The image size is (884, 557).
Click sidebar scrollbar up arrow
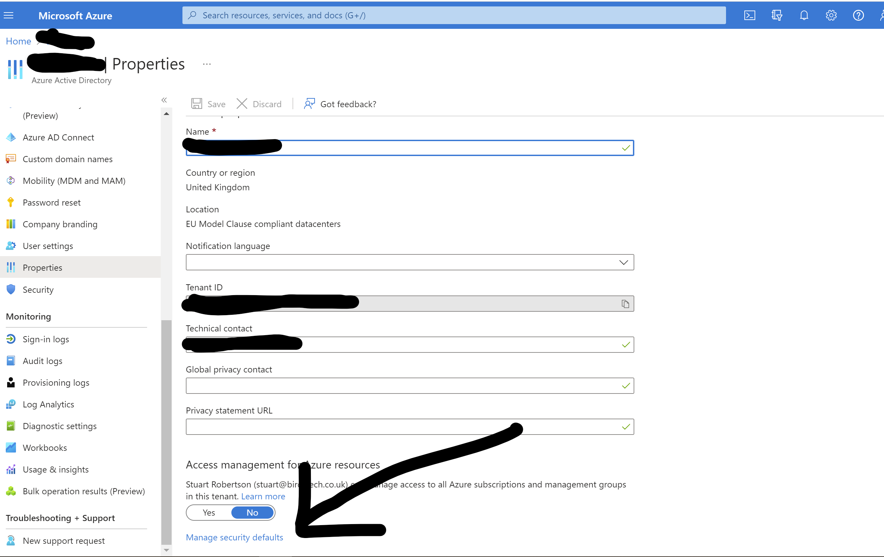point(166,114)
